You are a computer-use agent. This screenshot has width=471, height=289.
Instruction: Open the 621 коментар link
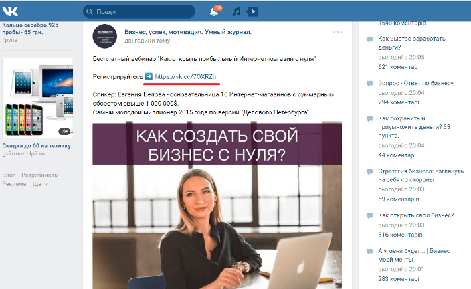[x=398, y=67]
